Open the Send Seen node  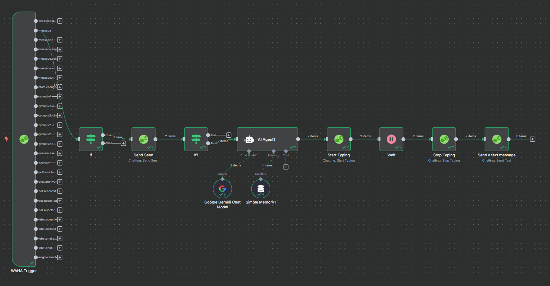[143, 139]
